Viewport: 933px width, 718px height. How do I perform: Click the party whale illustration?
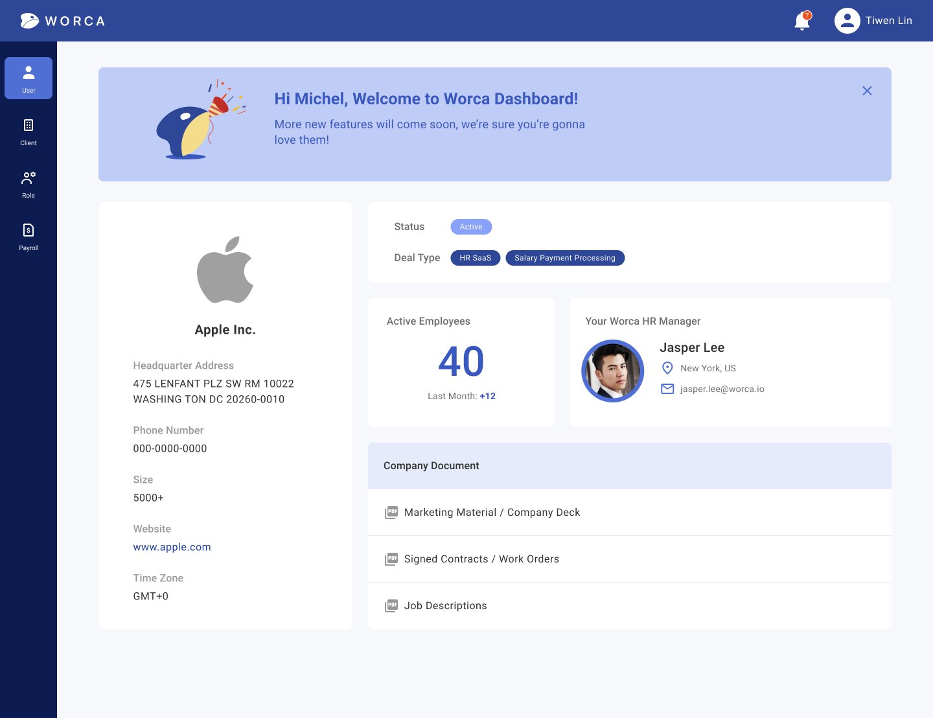click(x=202, y=120)
